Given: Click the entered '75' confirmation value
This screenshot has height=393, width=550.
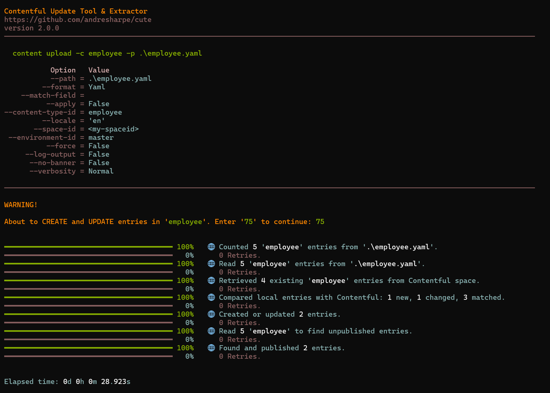Looking at the screenshot, I should tap(320, 222).
